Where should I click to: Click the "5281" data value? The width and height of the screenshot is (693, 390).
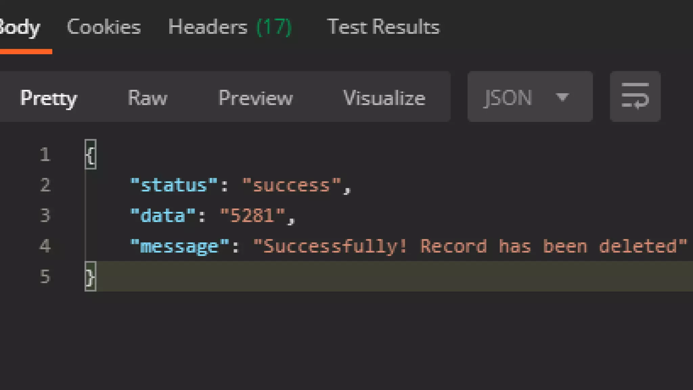pos(252,216)
